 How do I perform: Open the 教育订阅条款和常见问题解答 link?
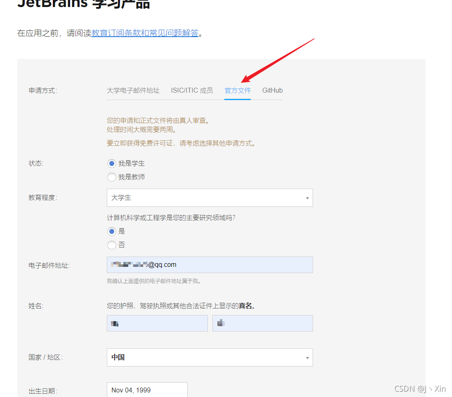145,33
